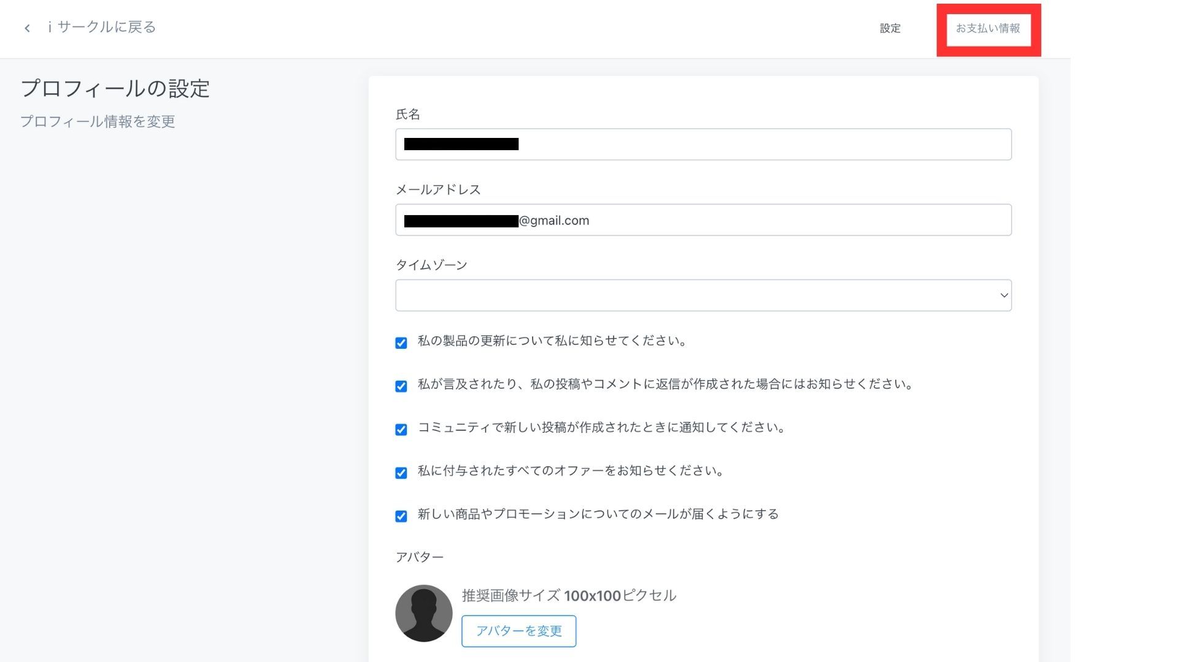Go back via iサークルに戻る link
This screenshot has height=662, width=1178.
(102, 27)
